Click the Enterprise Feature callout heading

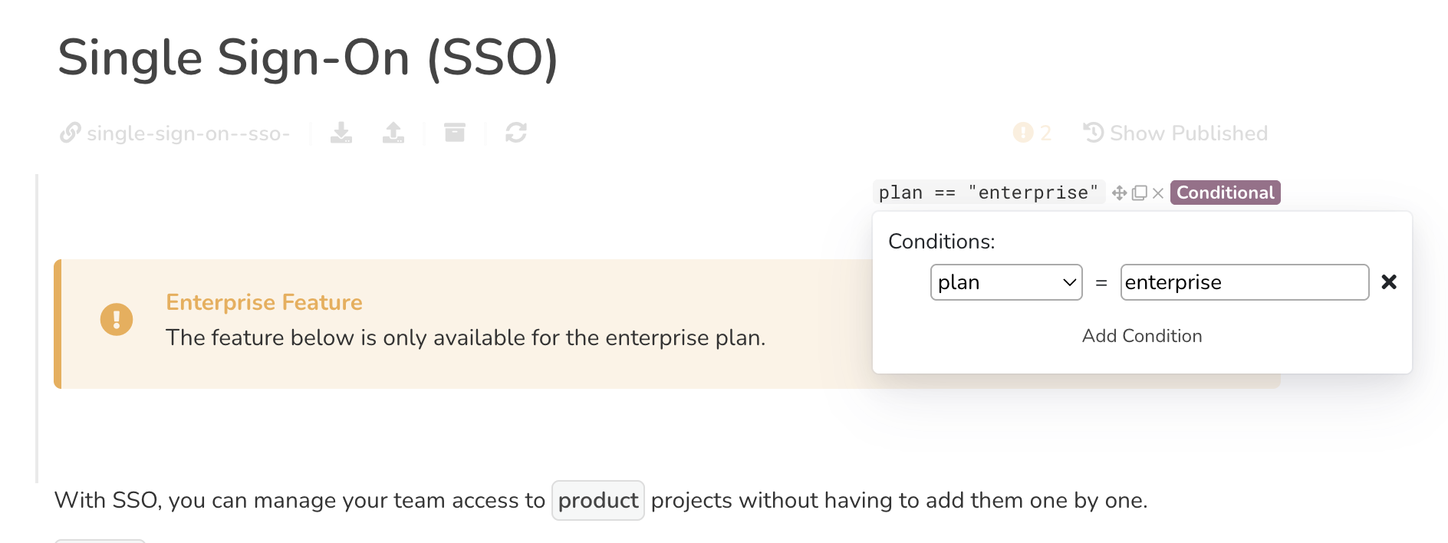tap(264, 302)
